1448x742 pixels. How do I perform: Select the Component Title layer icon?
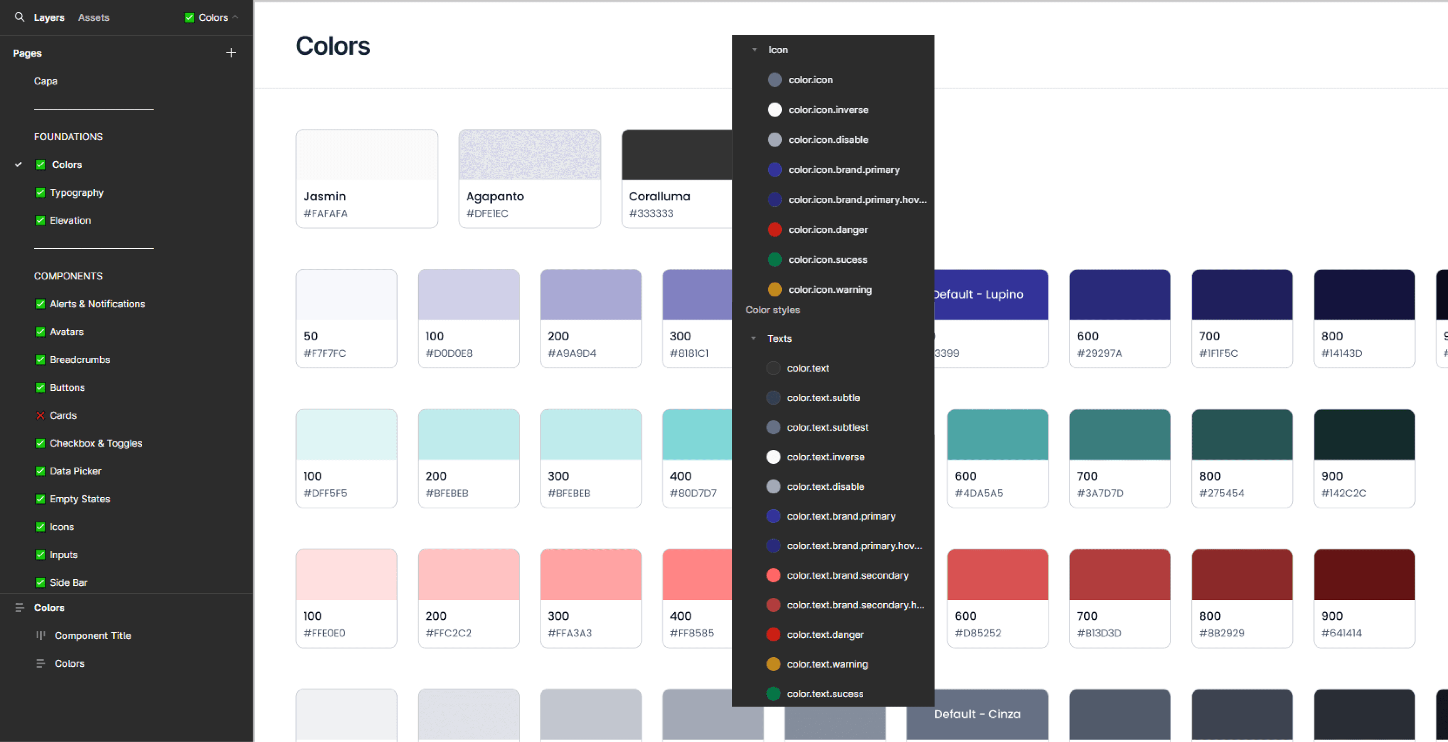pyautogui.click(x=40, y=636)
